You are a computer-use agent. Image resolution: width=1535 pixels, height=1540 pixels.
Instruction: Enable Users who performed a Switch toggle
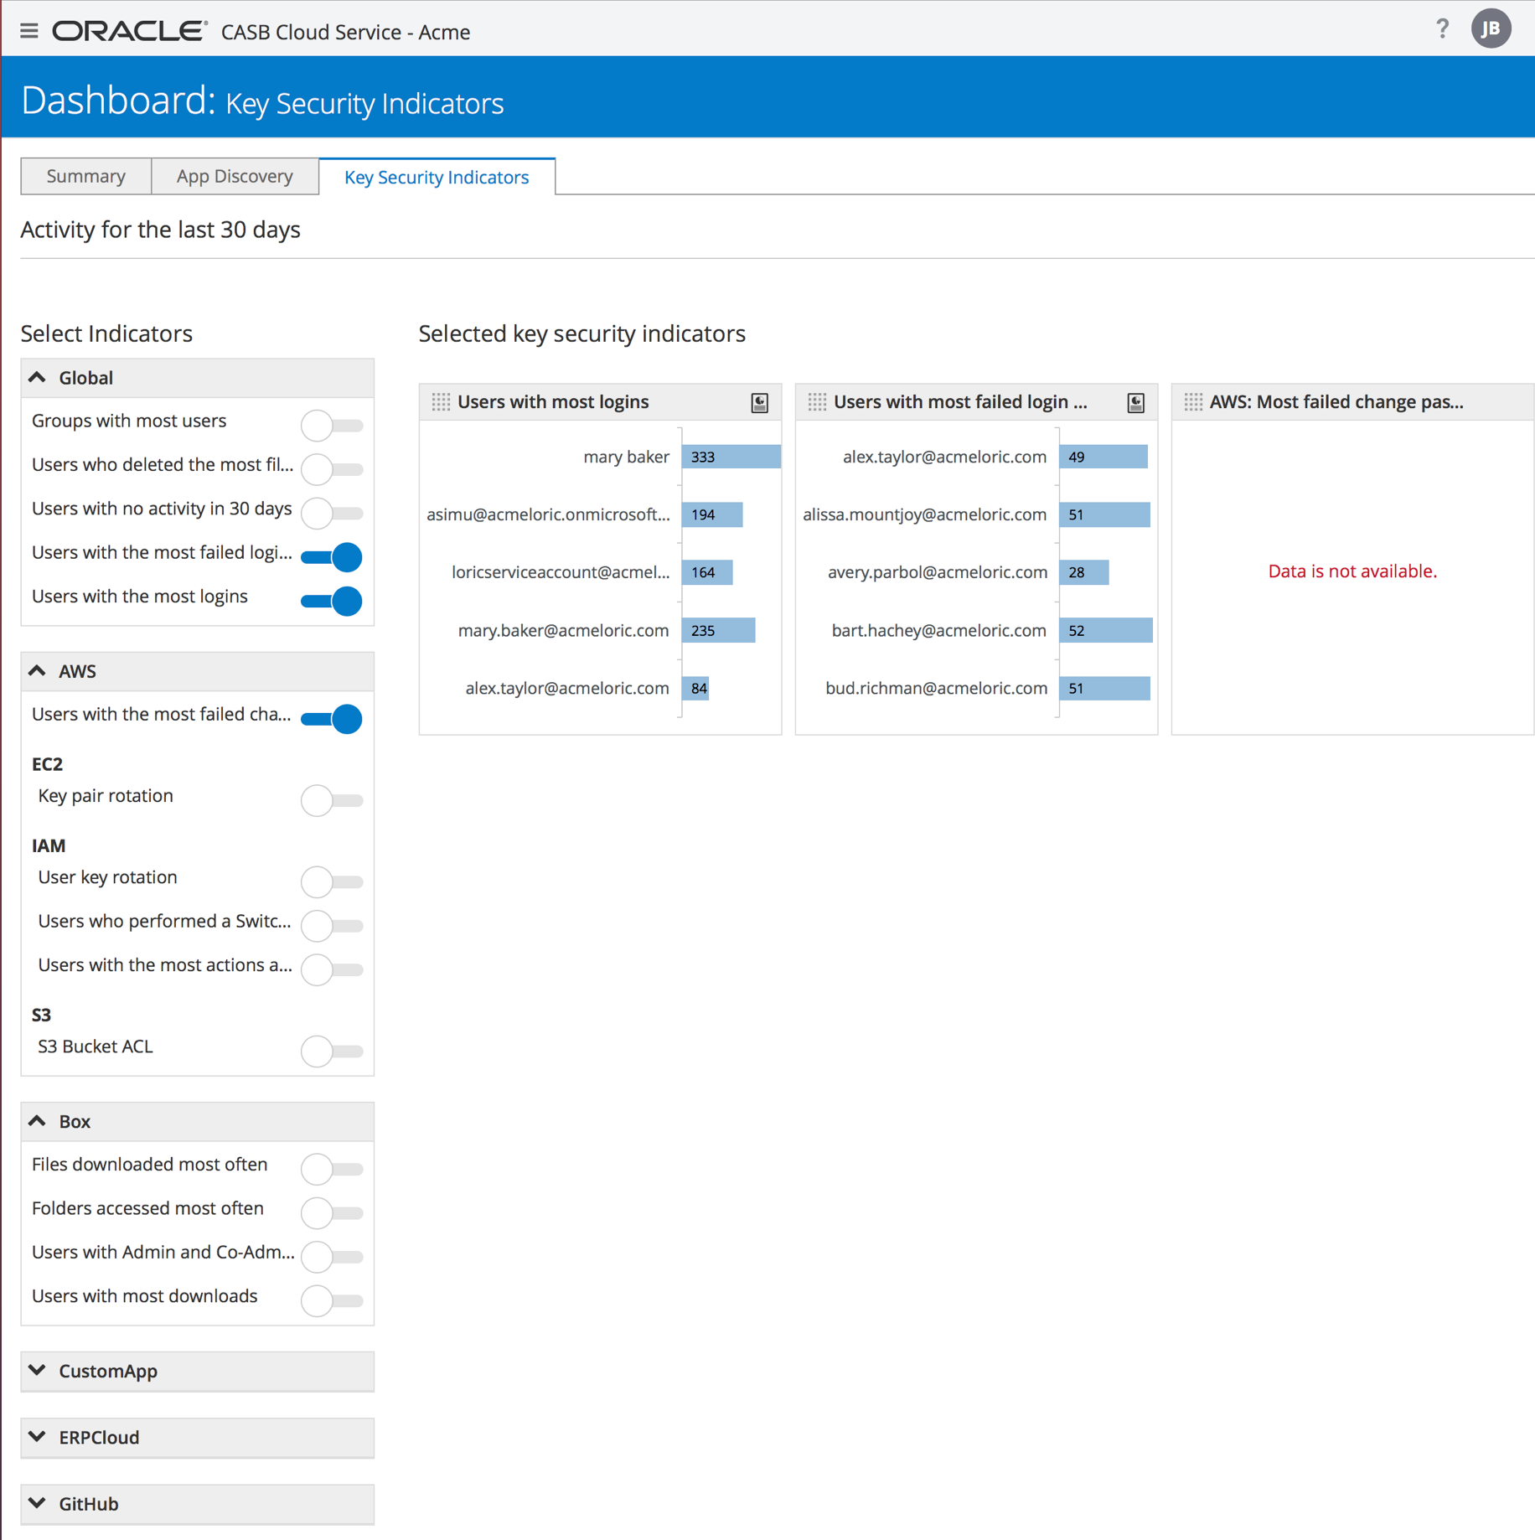click(x=332, y=926)
